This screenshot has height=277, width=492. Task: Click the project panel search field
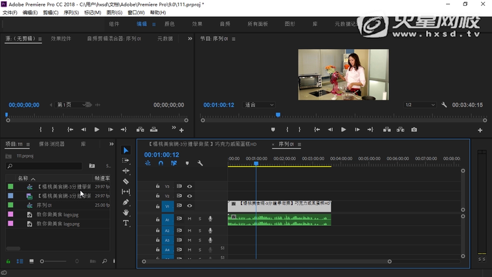45,166
